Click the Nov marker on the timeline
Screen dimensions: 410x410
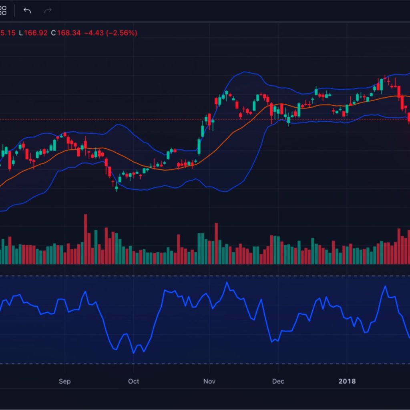209,381
